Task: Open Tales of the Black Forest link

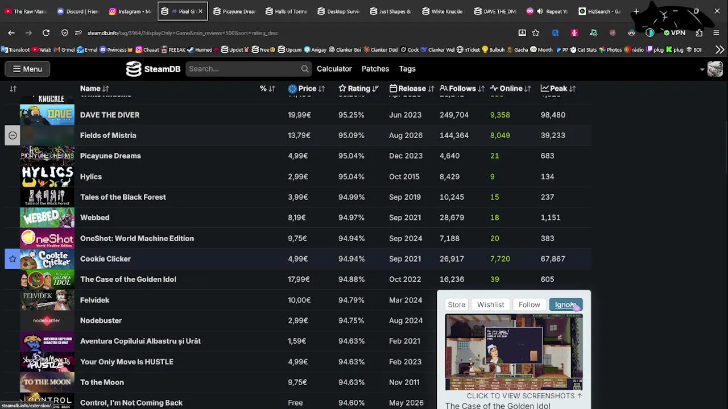Action: [x=123, y=197]
